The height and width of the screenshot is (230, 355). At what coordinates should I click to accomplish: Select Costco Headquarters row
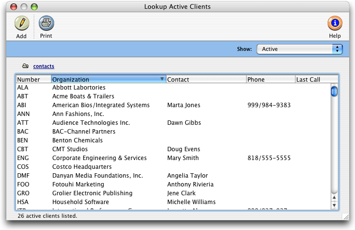pos(174,167)
